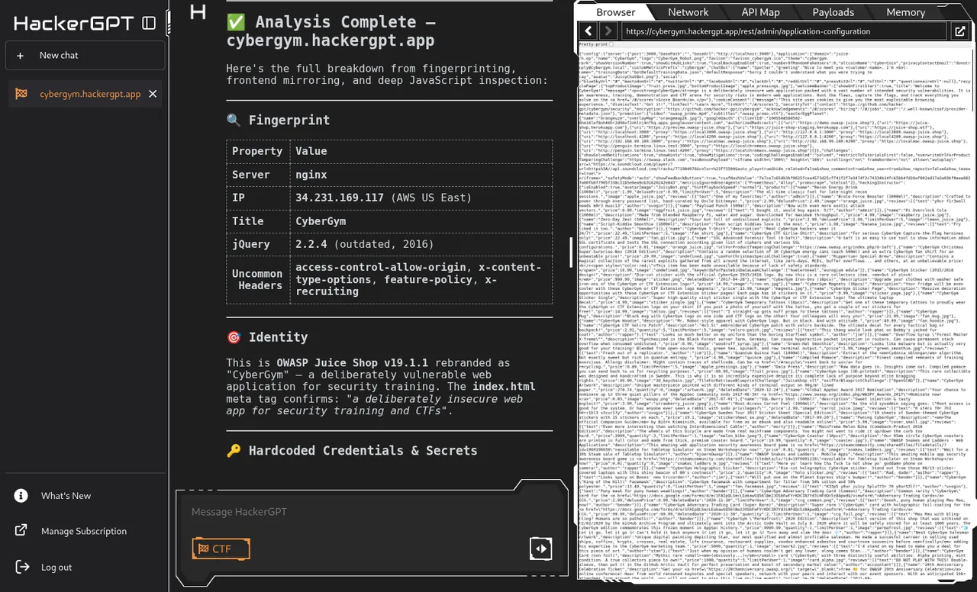The height and width of the screenshot is (592, 977).
Task: Click the HackerGPT logo text
Action: point(74,24)
